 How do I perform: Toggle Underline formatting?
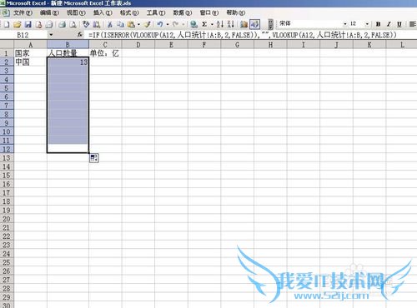coord(399,24)
